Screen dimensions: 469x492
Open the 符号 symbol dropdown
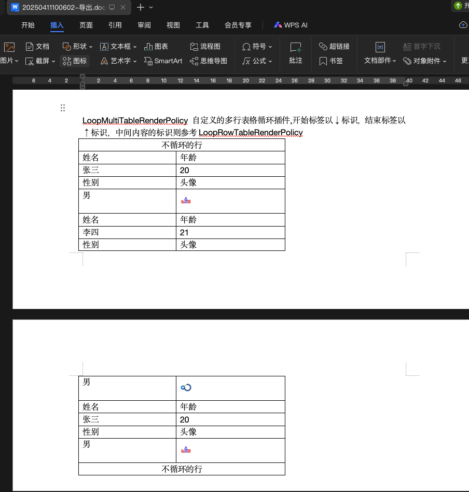257,47
